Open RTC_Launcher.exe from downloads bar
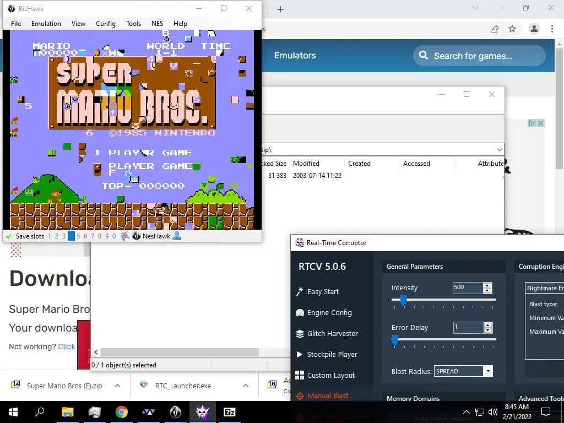 click(x=183, y=386)
